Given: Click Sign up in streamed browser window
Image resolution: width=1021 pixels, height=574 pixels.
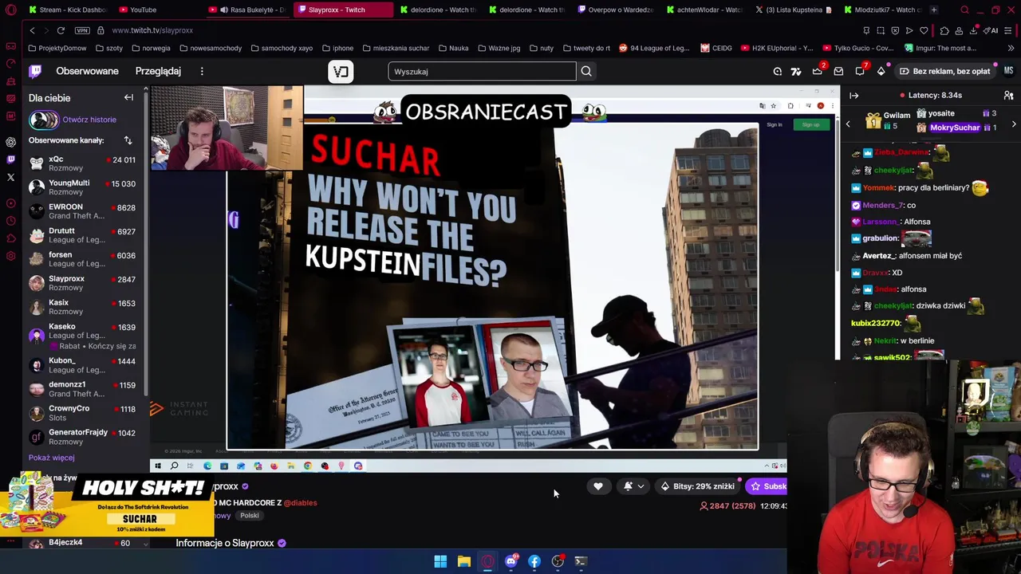Looking at the screenshot, I should tap(810, 125).
